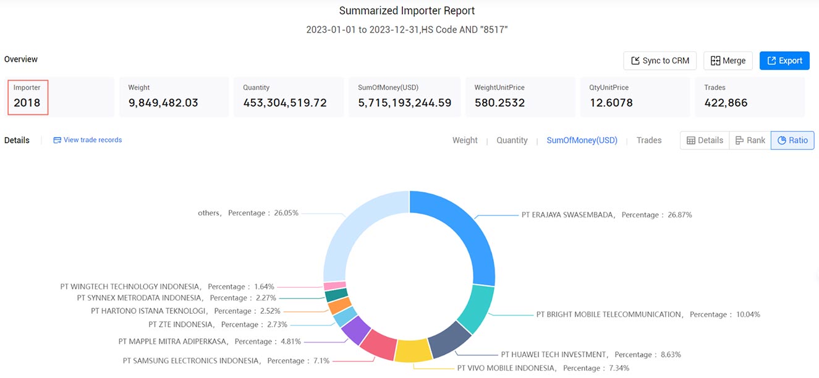Switch metric to Quantity
The width and height of the screenshot is (819, 378).
[512, 140]
